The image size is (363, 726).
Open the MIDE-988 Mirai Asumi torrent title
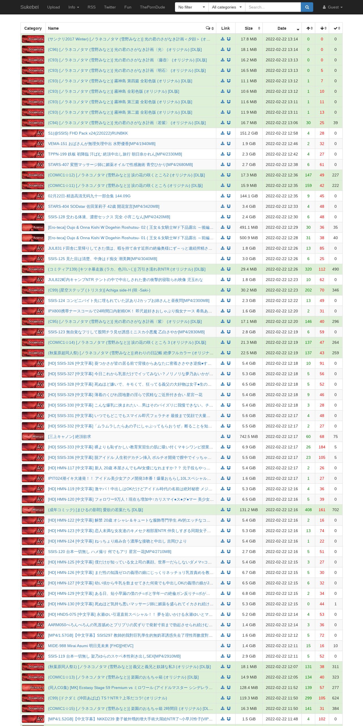91,646
